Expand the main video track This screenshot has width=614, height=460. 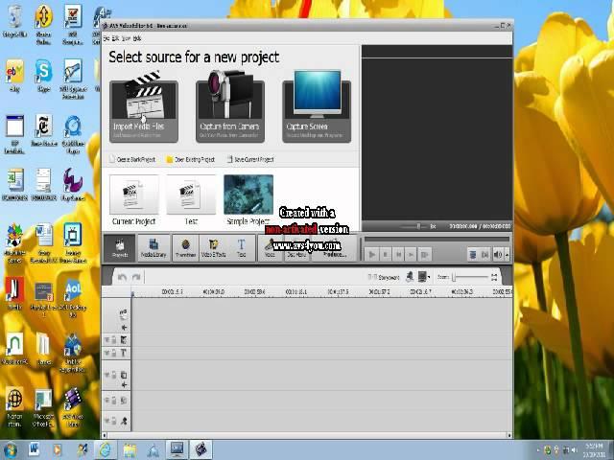[124, 328]
